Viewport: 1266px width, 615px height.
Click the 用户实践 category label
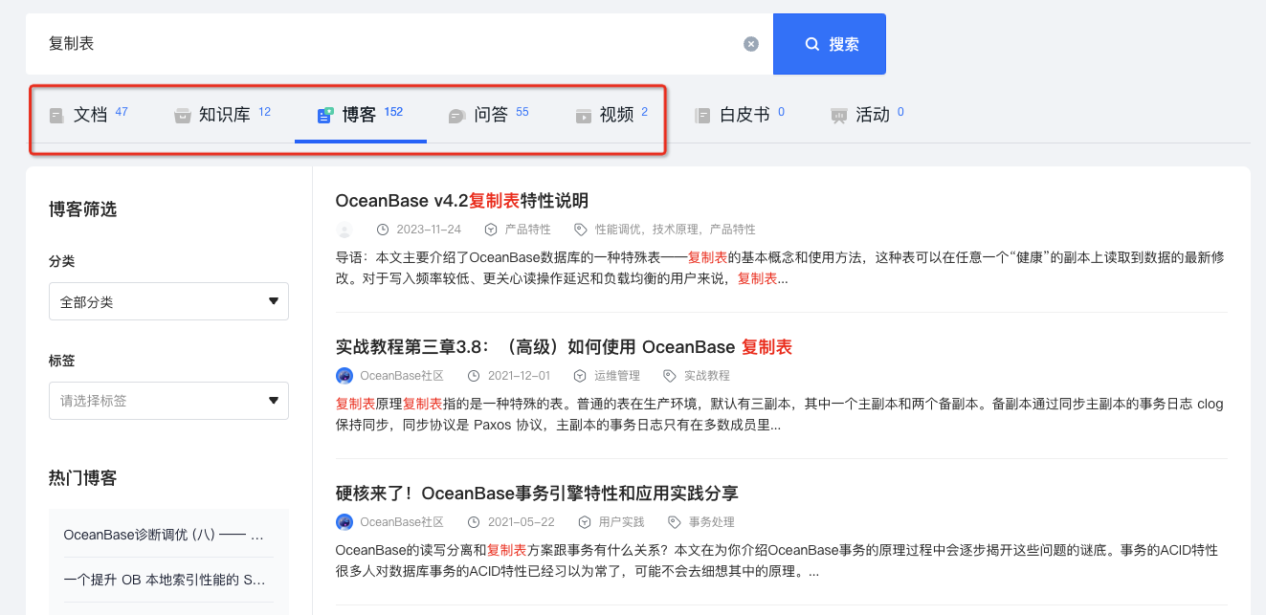[x=622, y=522]
